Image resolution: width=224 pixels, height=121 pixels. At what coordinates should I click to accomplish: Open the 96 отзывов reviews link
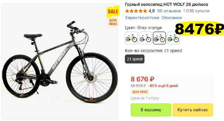point(169,11)
